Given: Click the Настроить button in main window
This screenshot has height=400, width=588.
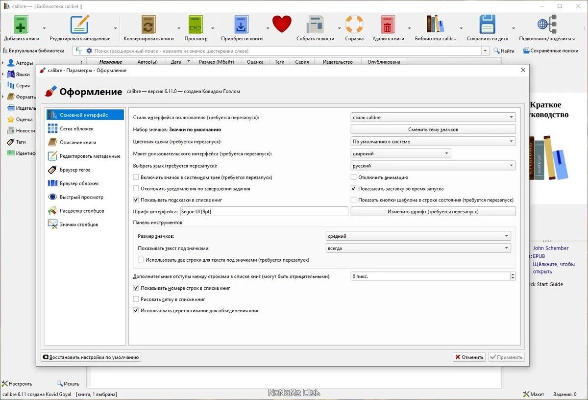Looking at the screenshot, I should tap(17, 384).
